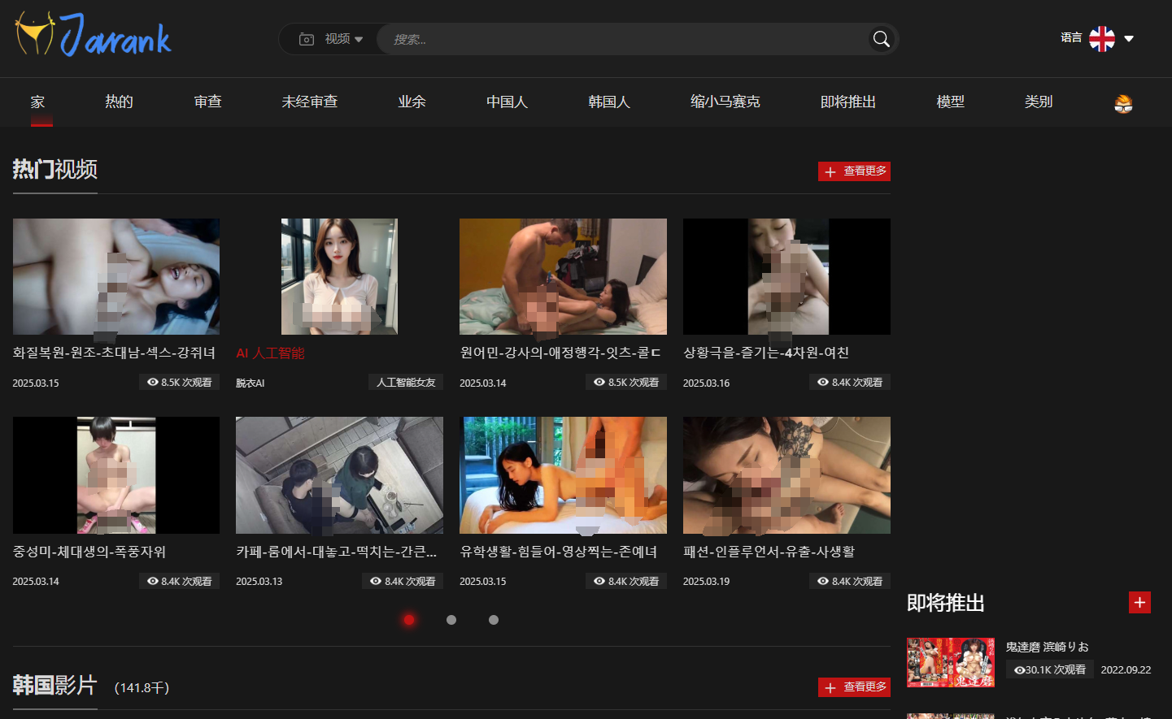This screenshot has width=1172, height=719.
Task: Click the eye icon next to date 2025.03.13
Action: tap(376, 581)
